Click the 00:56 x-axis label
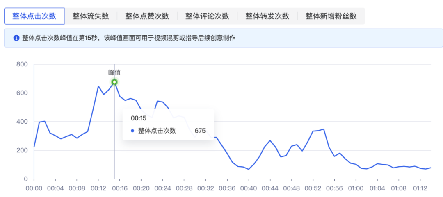Viewport: 443px width, 197px height. 335,188
